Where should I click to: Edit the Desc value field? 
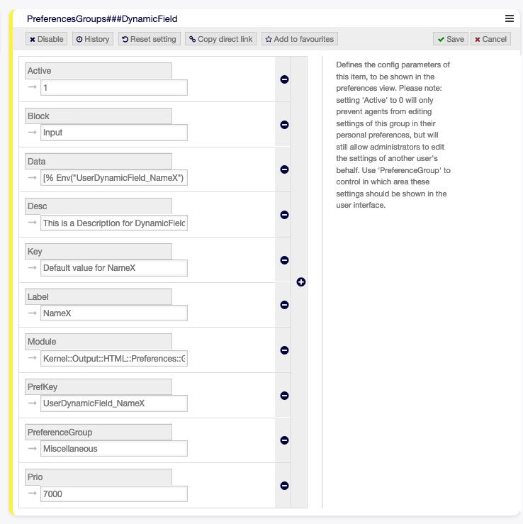tap(114, 223)
